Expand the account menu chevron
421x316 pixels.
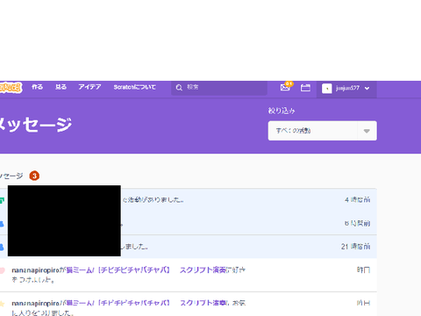coord(367,88)
